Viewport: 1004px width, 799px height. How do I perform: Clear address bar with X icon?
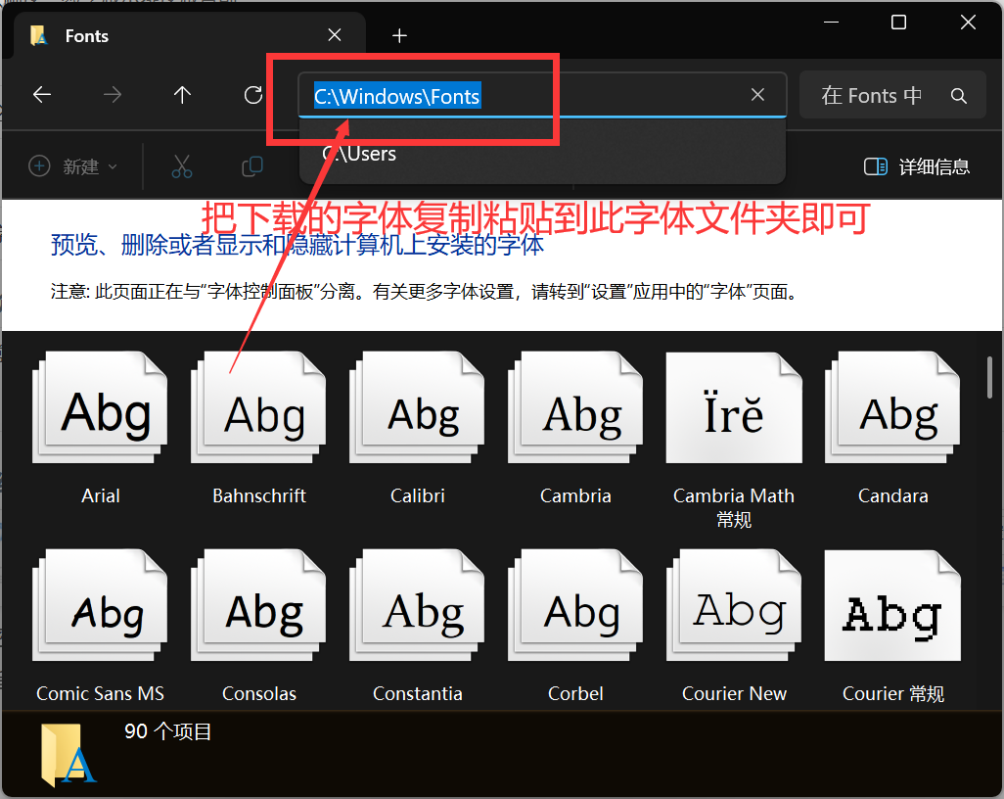click(757, 95)
